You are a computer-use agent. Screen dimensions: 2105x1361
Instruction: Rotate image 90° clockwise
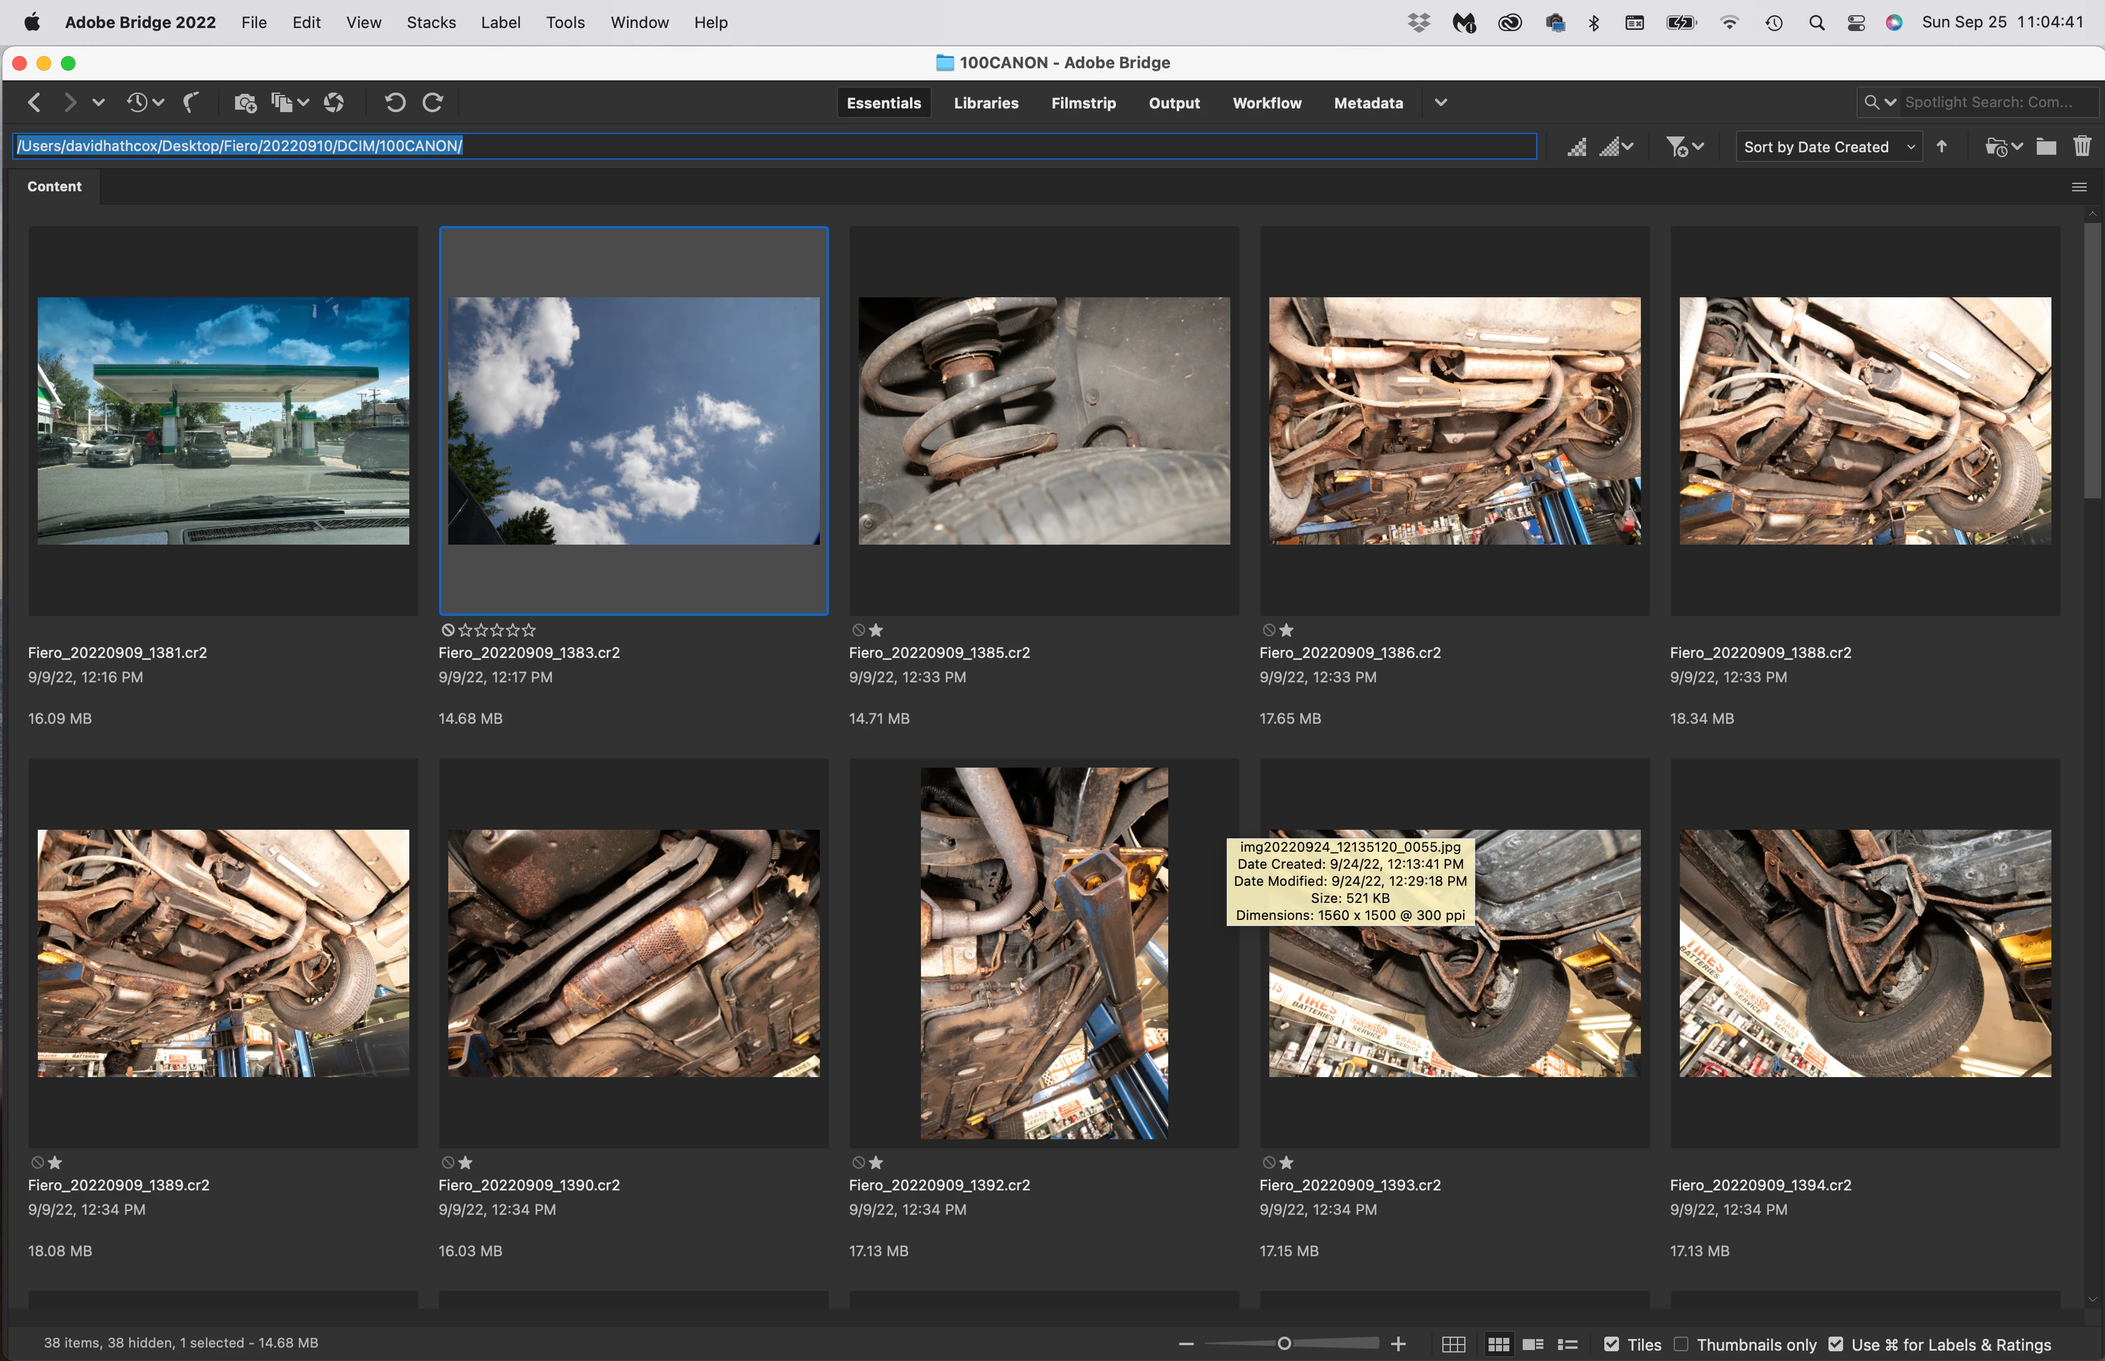tap(433, 102)
